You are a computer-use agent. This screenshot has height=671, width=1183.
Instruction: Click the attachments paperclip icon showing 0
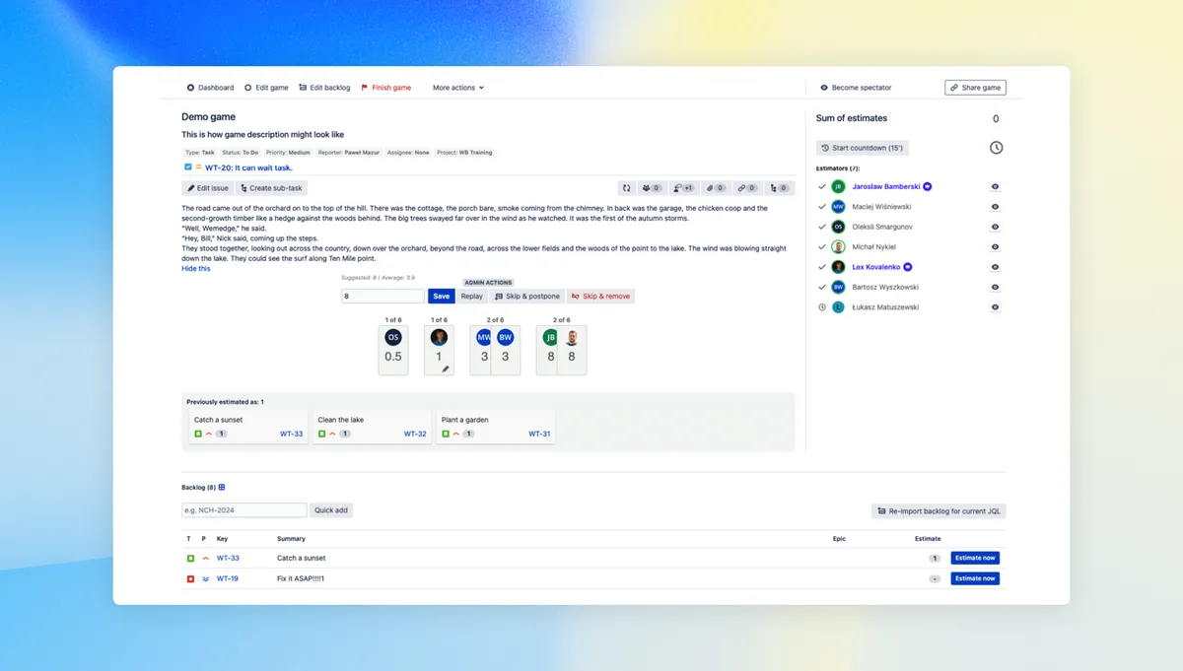click(x=716, y=188)
